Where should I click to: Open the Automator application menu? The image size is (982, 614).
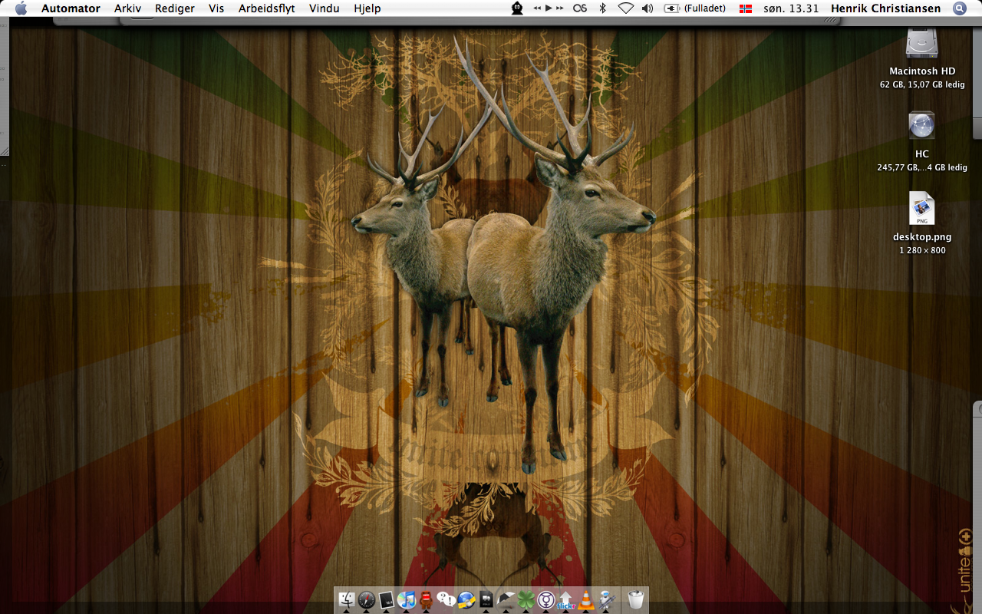[71, 8]
